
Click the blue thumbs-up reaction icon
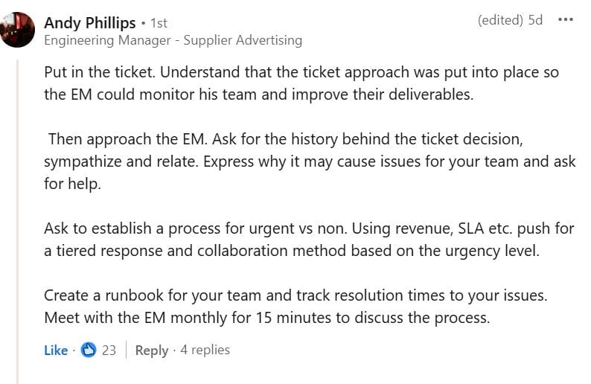coord(89,350)
